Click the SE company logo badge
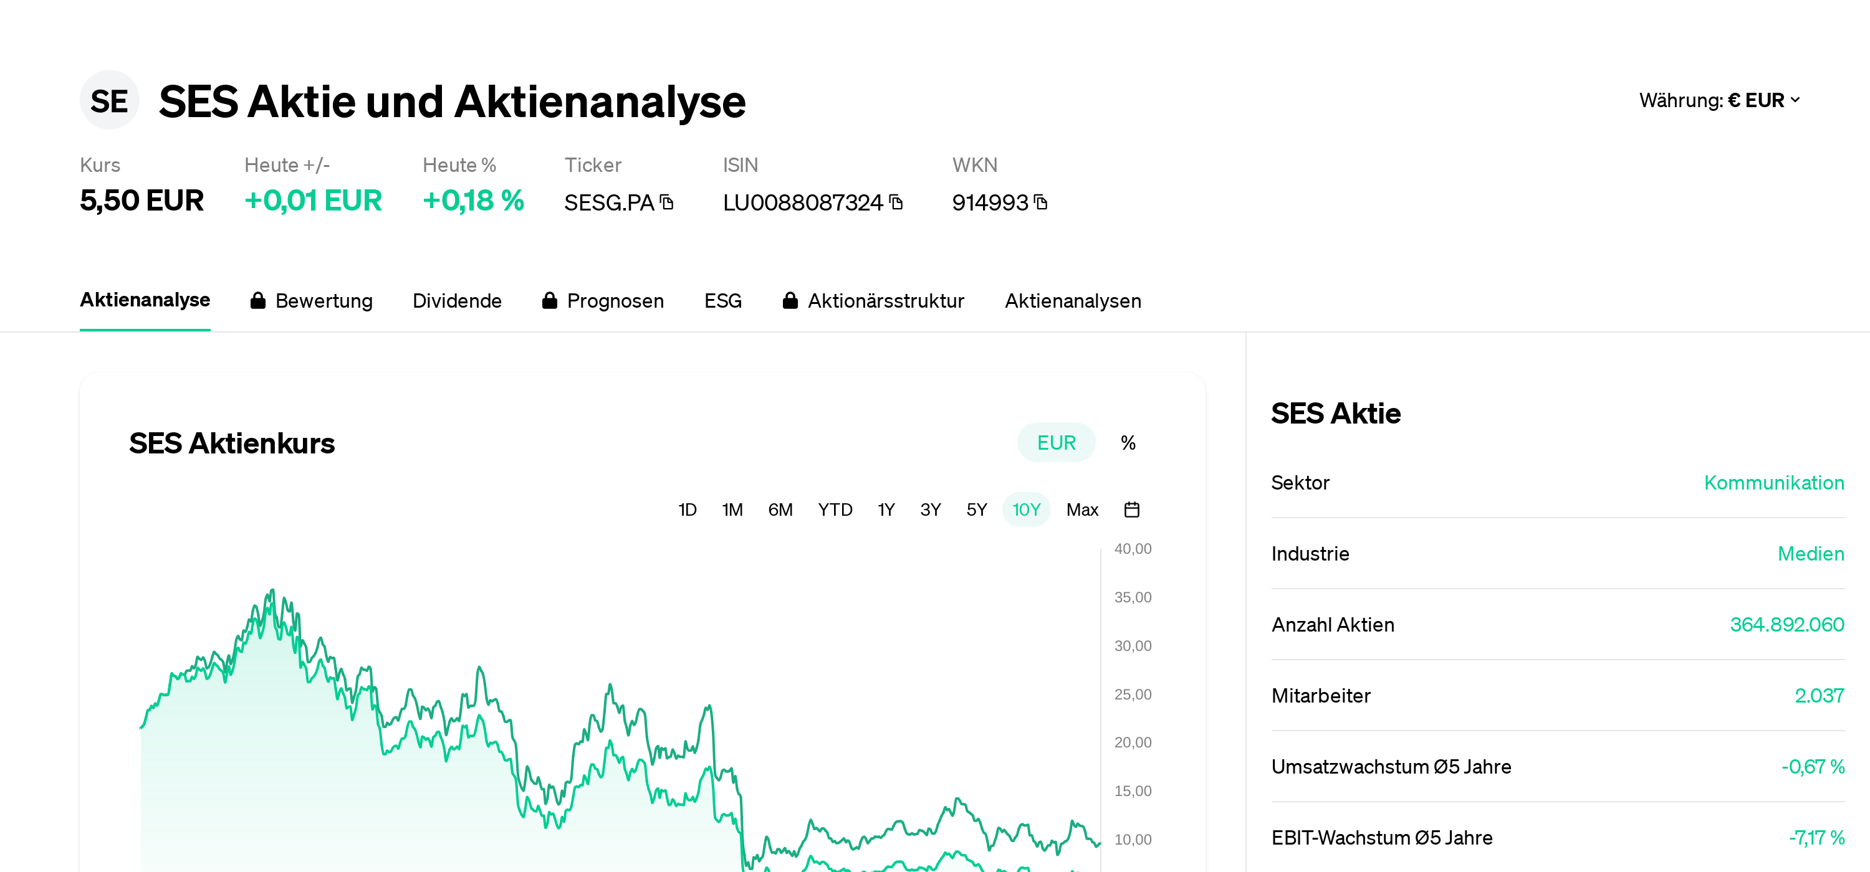Image resolution: width=1870 pixels, height=872 pixels. pos(109,100)
